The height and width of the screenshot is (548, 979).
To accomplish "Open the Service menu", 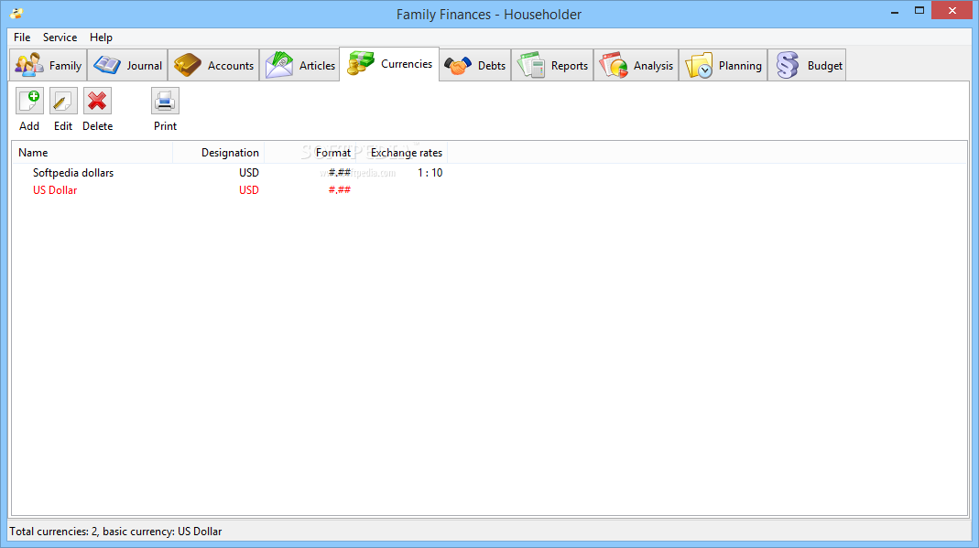I will [x=60, y=38].
